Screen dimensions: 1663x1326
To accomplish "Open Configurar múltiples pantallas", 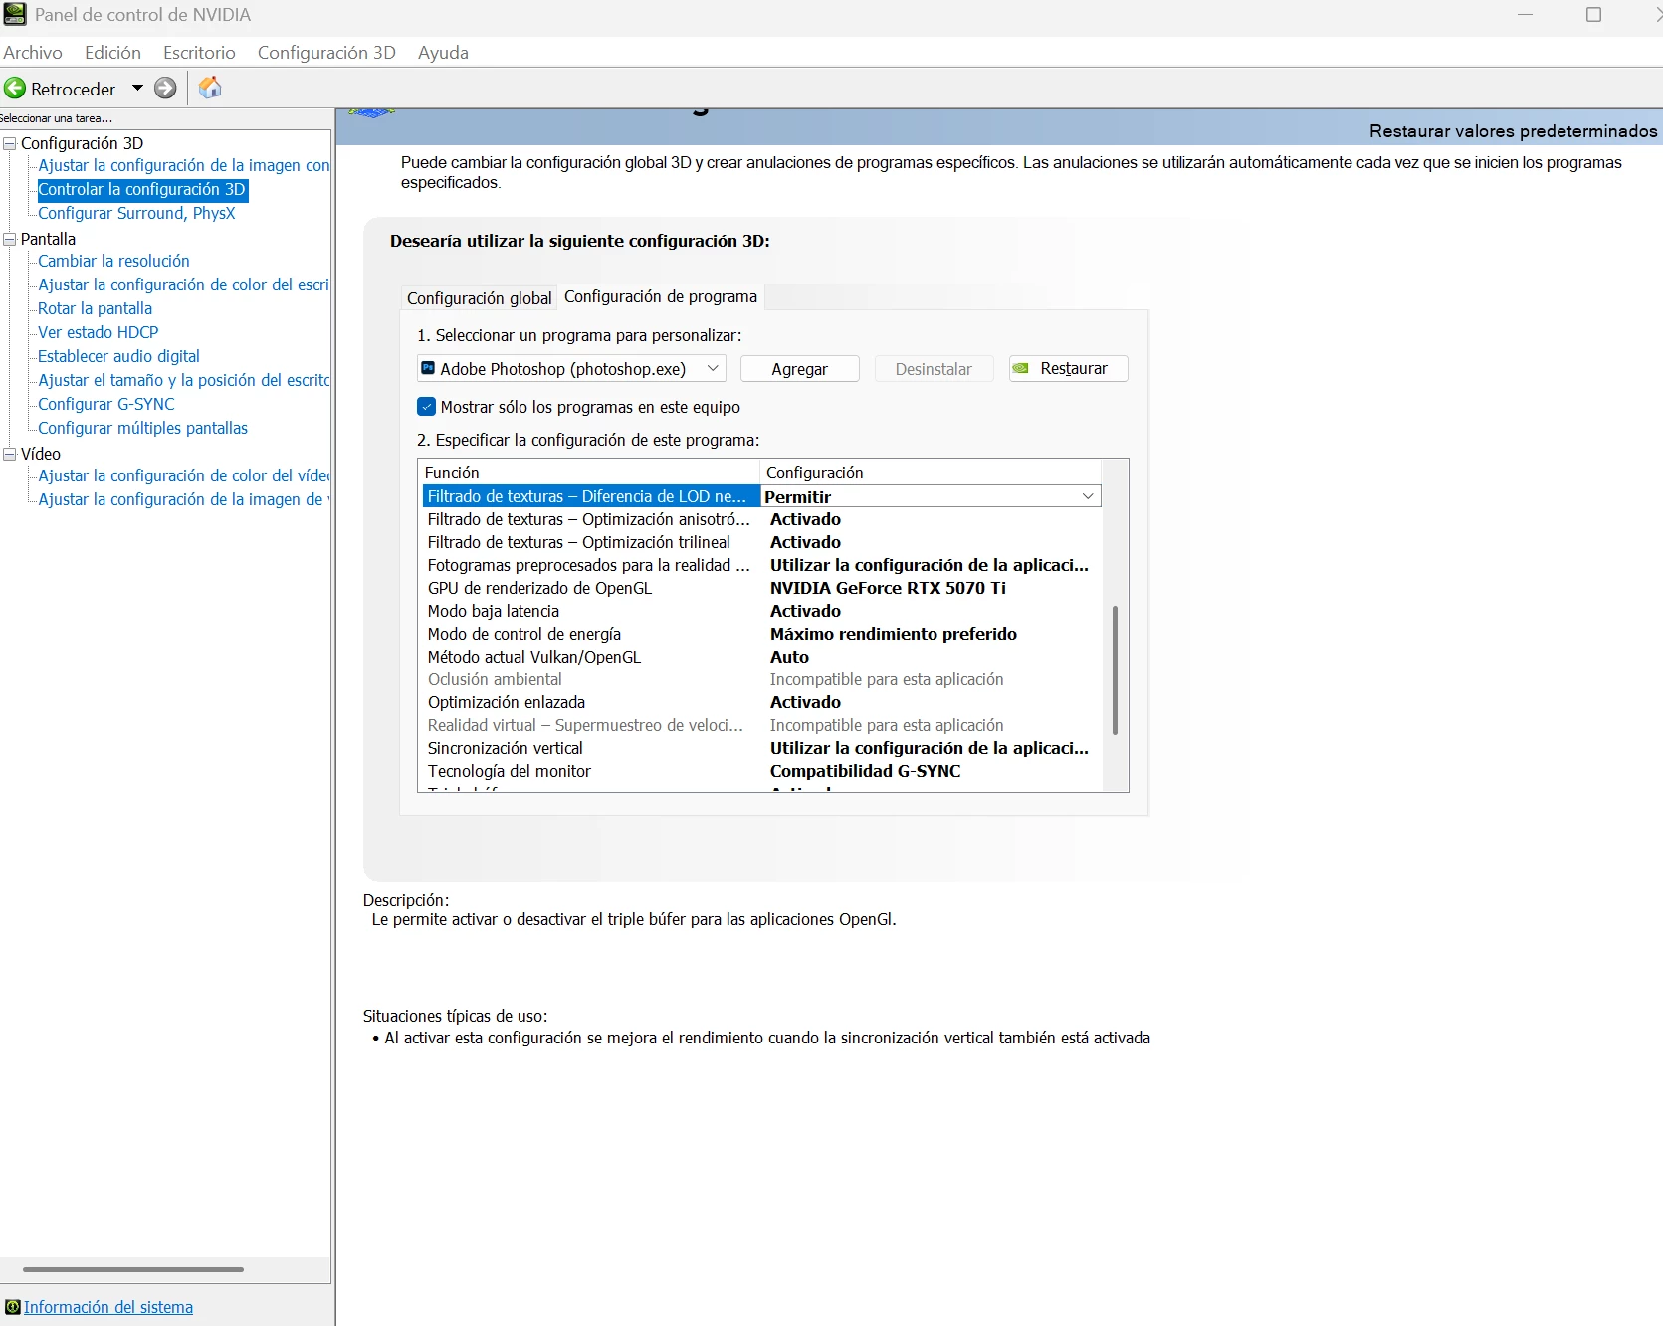I will (142, 428).
